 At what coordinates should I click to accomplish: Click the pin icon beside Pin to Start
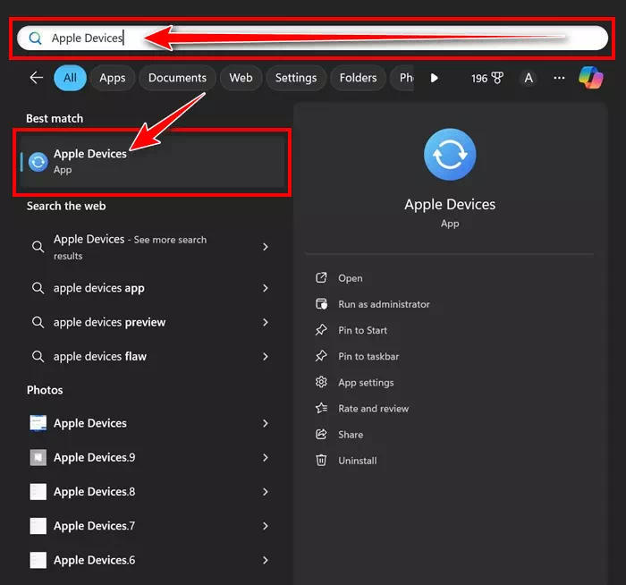click(x=321, y=330)
